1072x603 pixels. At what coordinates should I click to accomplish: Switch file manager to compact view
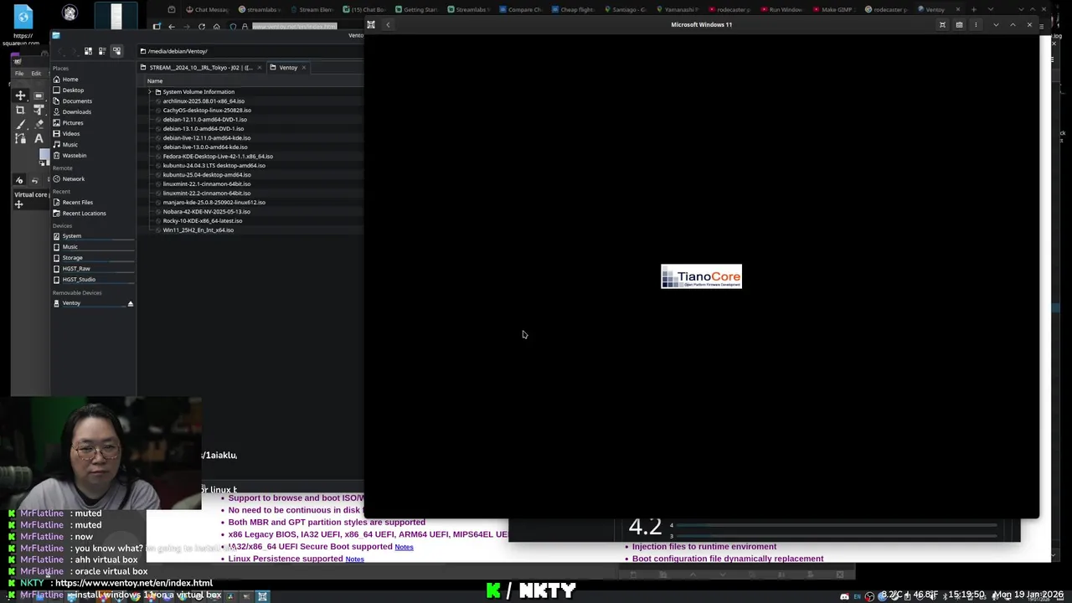pyautogui.click(x=102, y=51)
